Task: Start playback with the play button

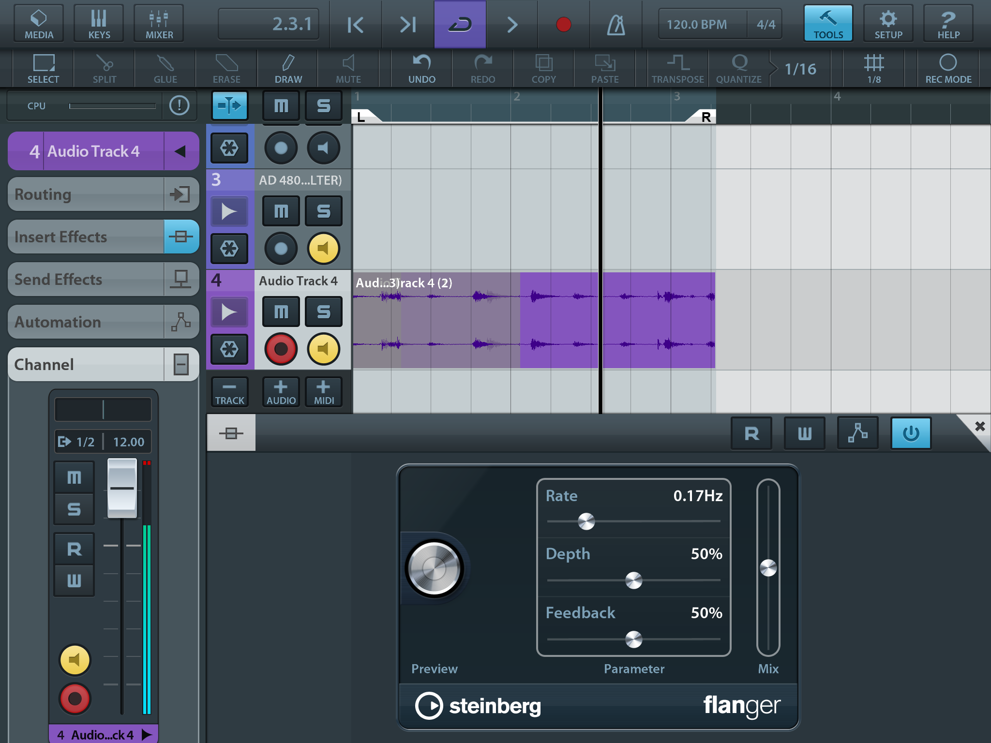Action: [512, 24]
